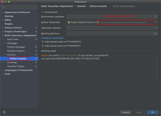
Task: Expand Project: FirstProject chevron
Action: click(3, 32)
